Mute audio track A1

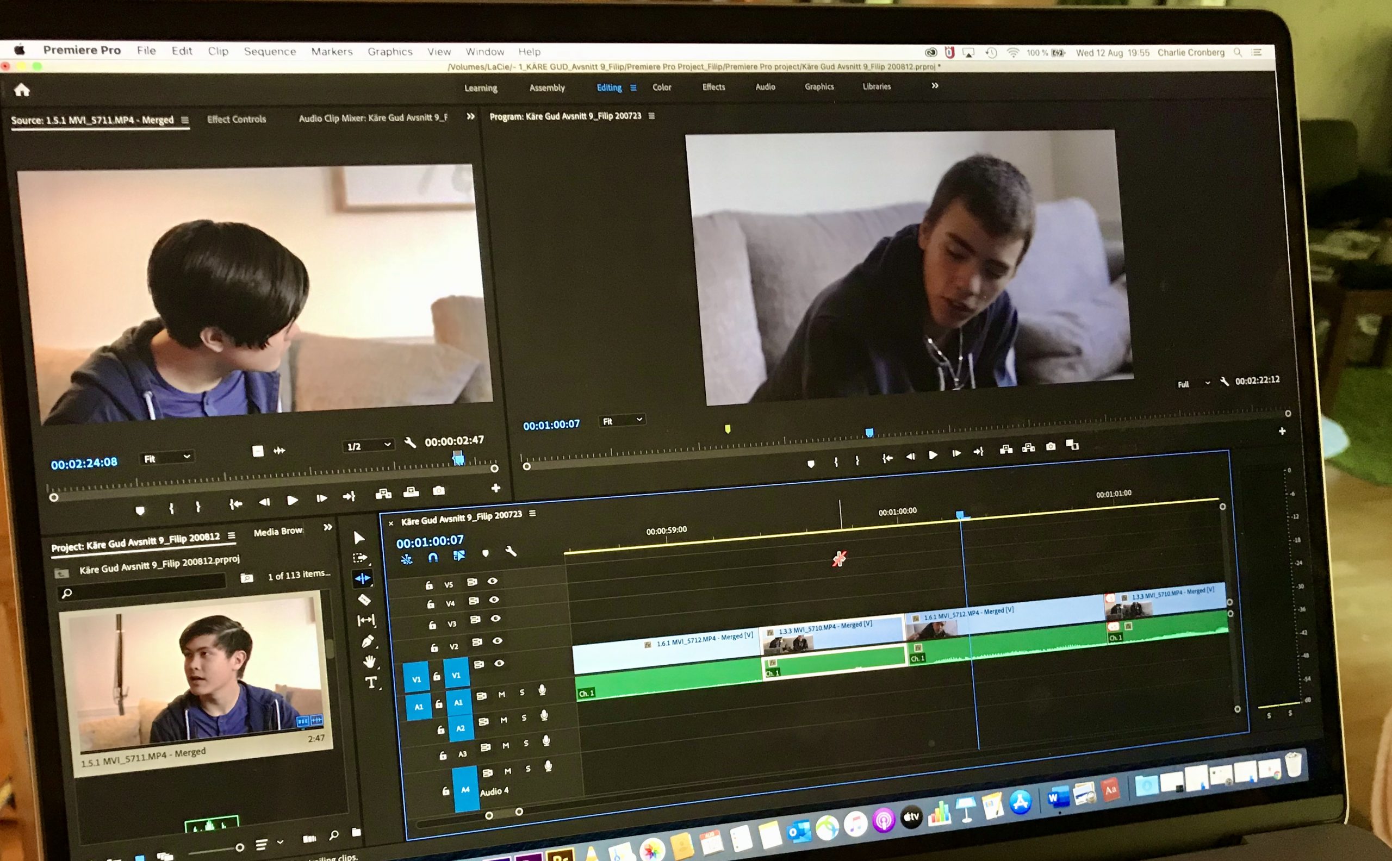[x=501, y=694]
